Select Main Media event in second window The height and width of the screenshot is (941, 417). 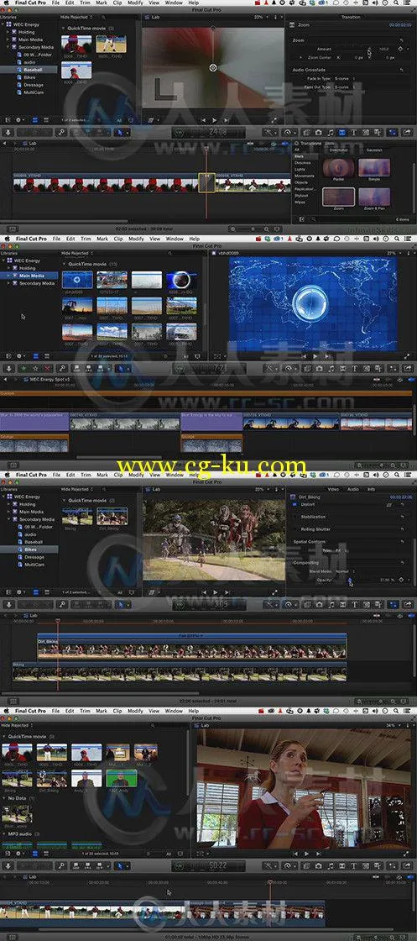33,276
